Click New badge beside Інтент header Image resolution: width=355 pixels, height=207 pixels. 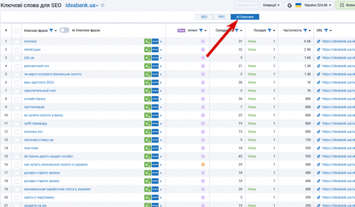(x=181, y=30)
